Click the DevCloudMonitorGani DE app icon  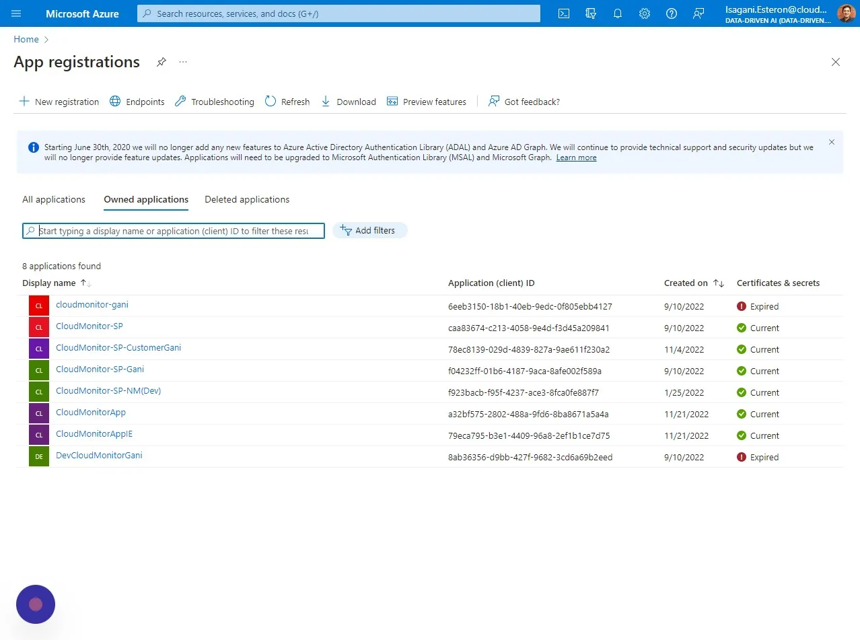pos(39,456)
